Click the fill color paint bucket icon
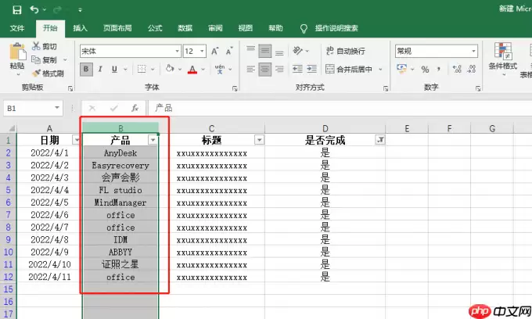This screenshot has width=532, height=319. click(x=170, y=69)
